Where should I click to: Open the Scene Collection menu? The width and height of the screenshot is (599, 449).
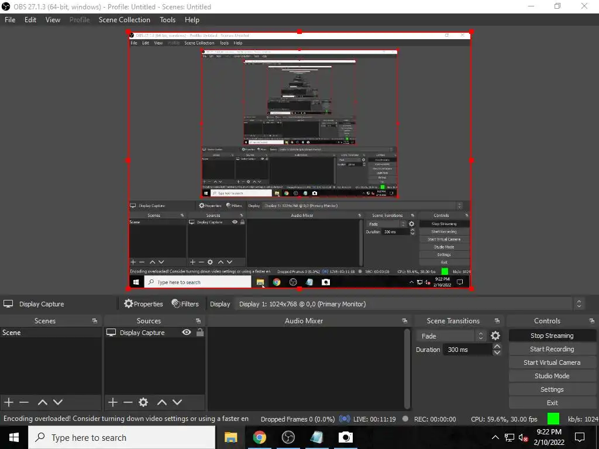[x=124, y=20]
